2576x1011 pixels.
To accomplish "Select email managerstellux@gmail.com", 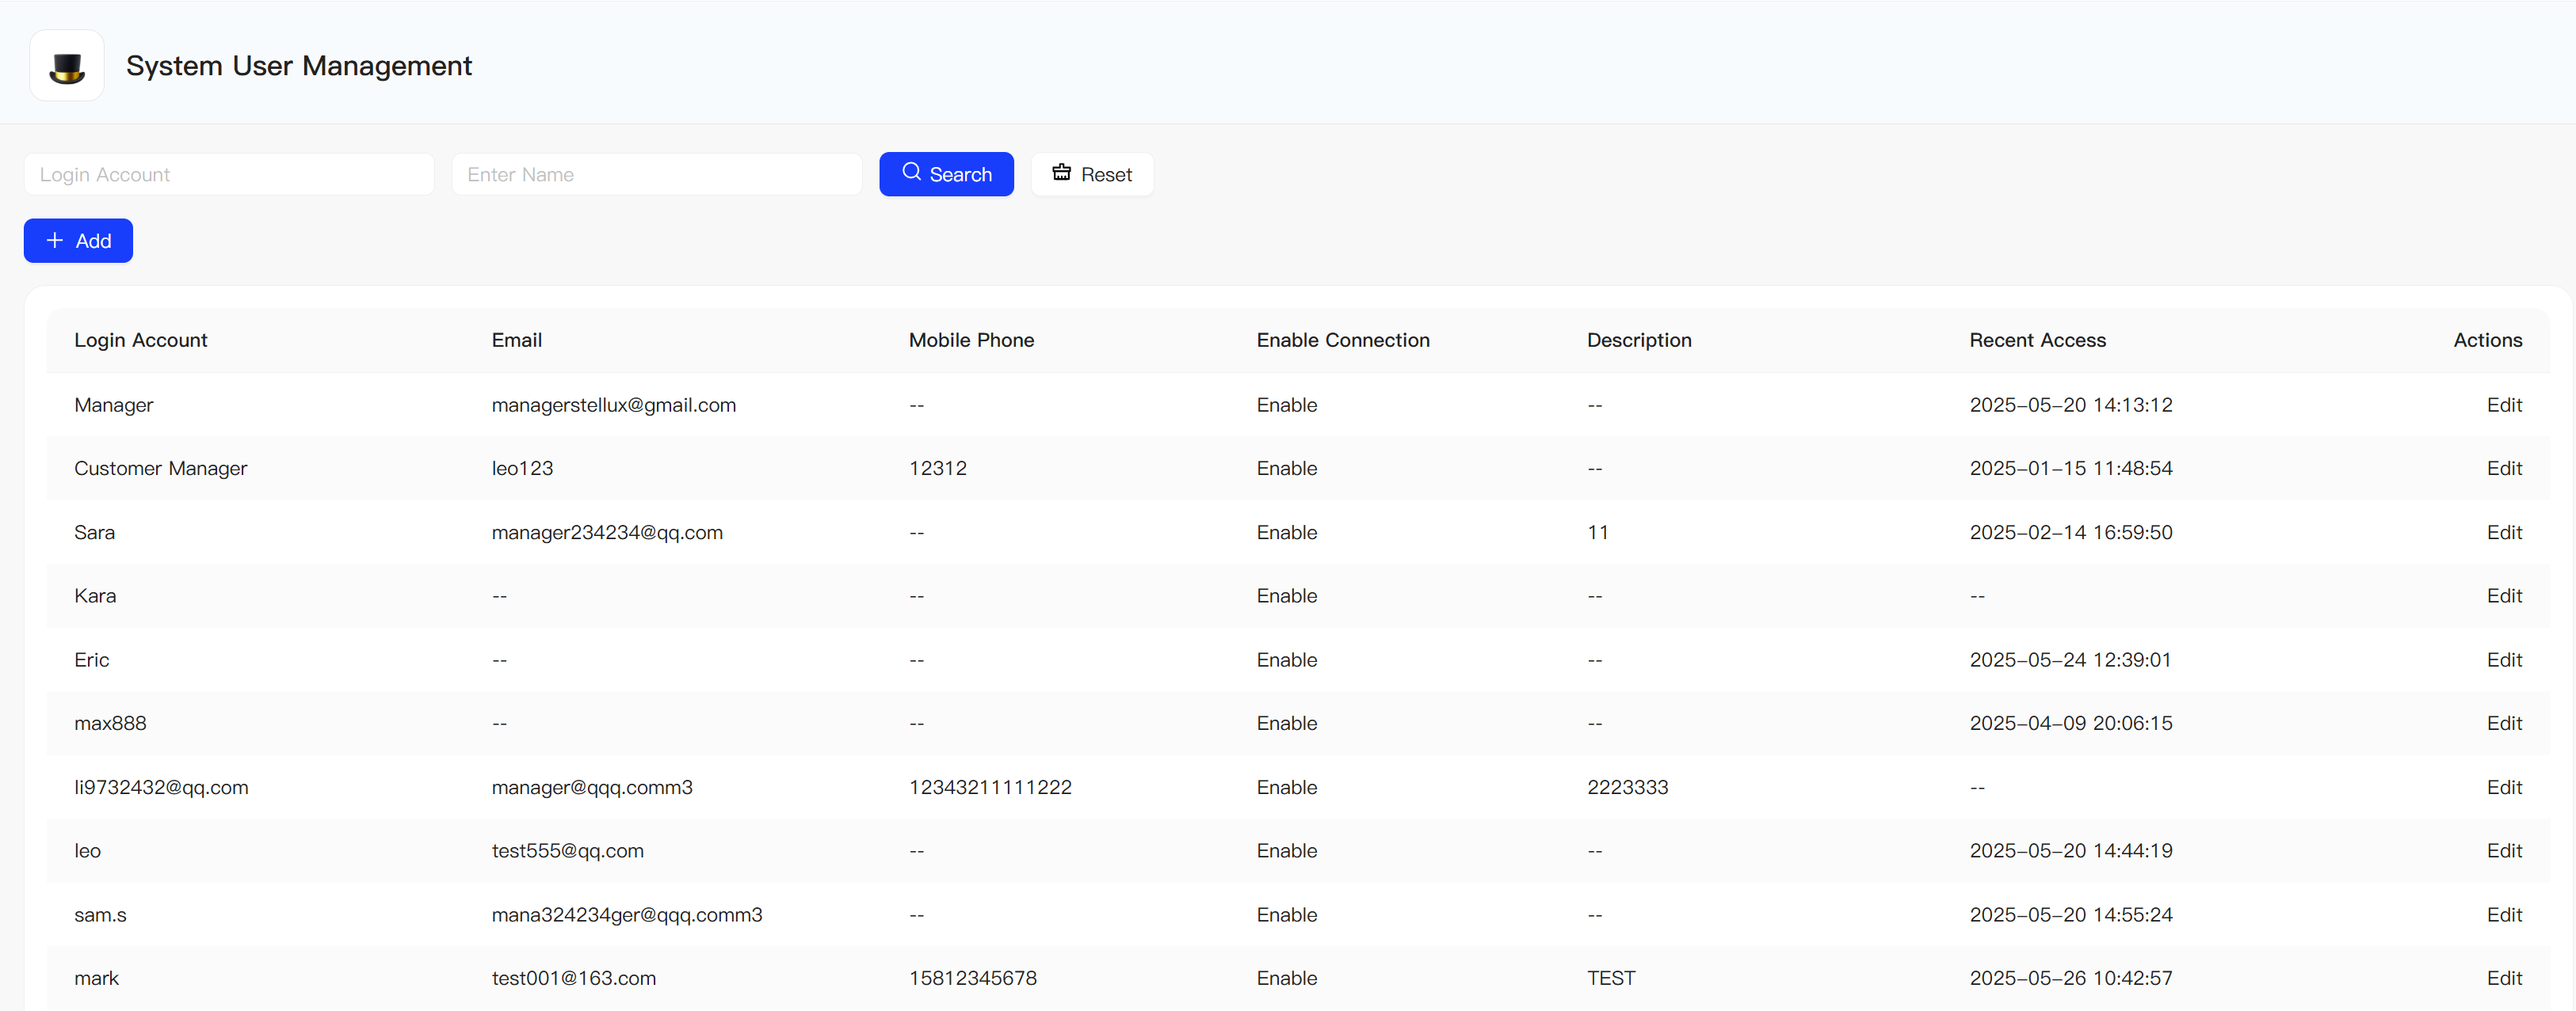I will [614, 405].
